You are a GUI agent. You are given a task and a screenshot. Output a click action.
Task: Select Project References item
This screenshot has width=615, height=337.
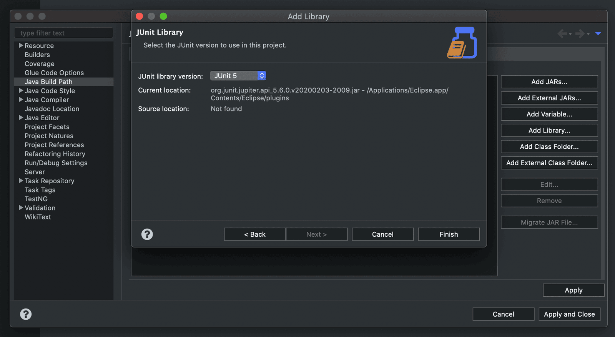(x=54, y=145)
